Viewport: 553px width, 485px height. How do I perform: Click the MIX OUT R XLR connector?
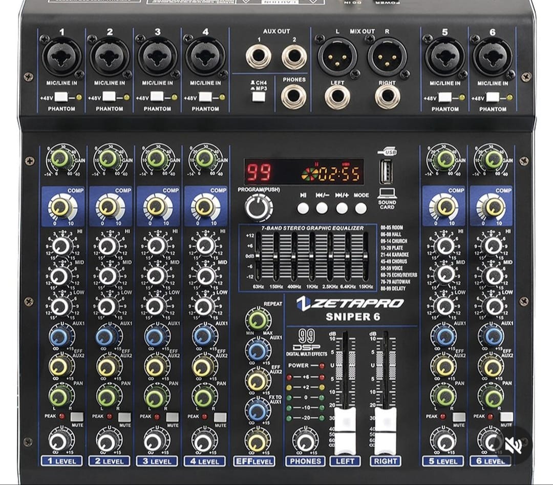tap(387, 56)
